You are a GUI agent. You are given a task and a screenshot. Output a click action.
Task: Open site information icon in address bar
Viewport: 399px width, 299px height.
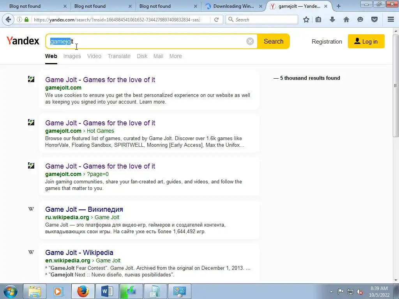pyautogui.click(x=19, y=19)
